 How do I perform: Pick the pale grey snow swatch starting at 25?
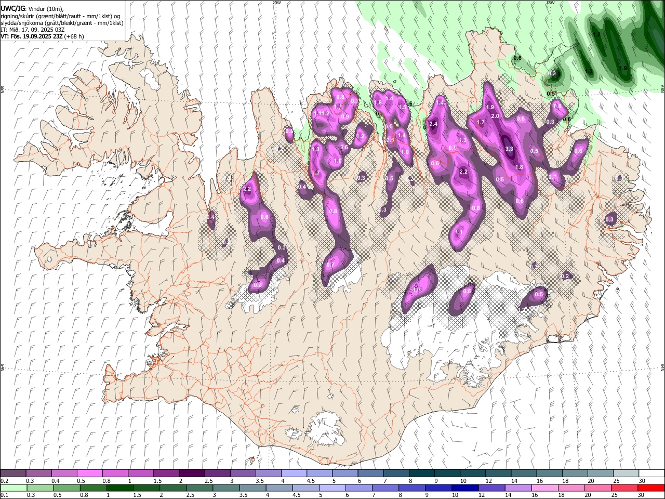click(626, 474)
